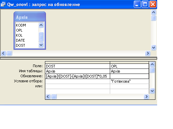This screenshot has width=173, height=129.
Task: Click the update expression [Архів]![DOST]*0,05 cell
Action: tap(77, 76)
